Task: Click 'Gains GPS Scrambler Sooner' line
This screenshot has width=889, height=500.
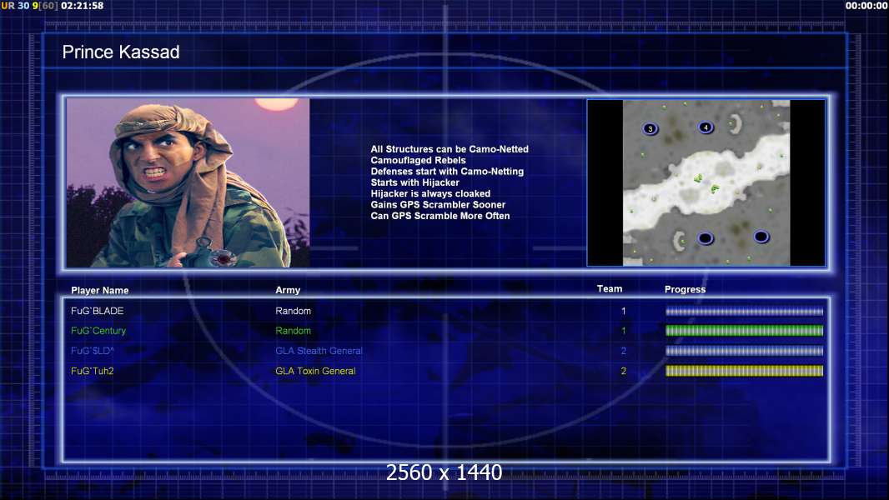Action: (439, 204)
